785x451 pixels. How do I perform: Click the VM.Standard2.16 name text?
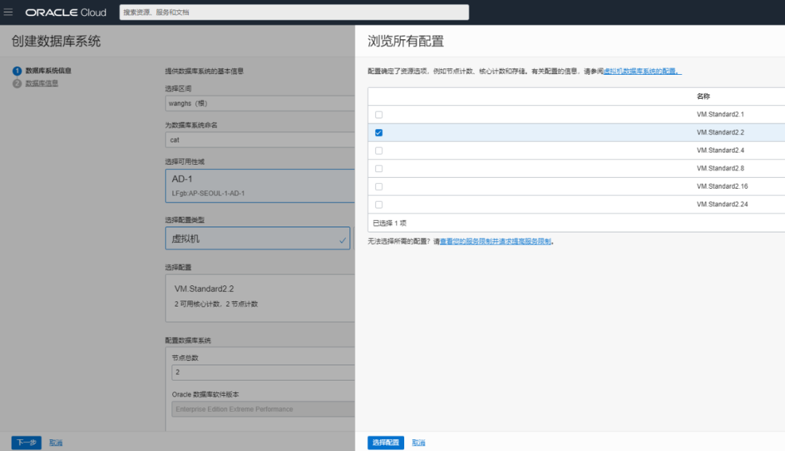722,187
